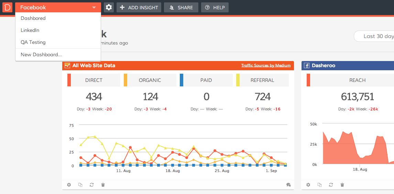Toggle the DIRECT series label
This screenshot has width=394, height=194.
(94, 80)
